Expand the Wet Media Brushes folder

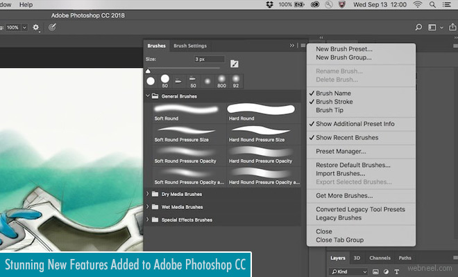pyautogui.click(x=148, y=207)
